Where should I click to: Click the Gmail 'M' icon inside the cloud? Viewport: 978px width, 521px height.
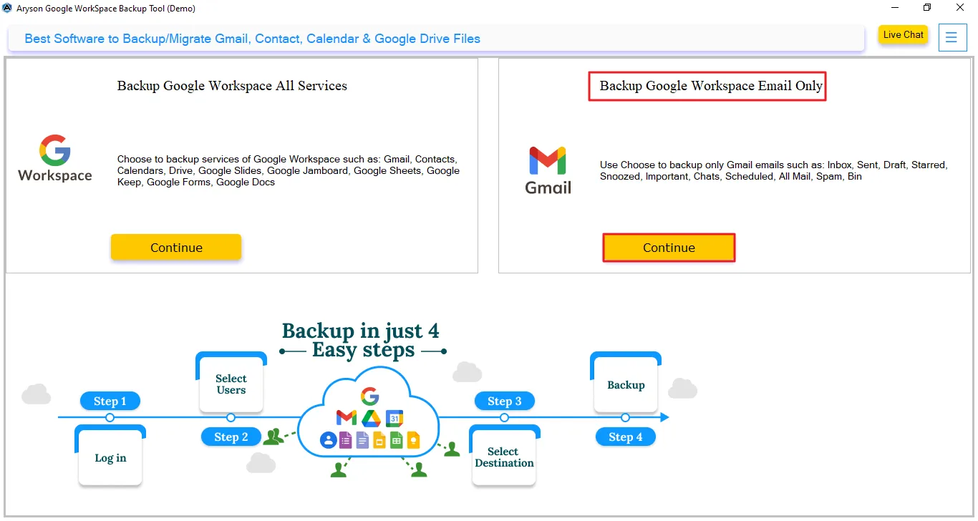346,417
